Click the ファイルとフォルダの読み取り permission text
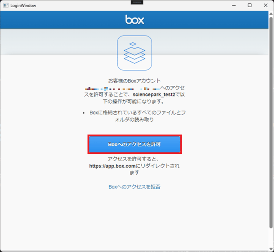 pos(137,116)
